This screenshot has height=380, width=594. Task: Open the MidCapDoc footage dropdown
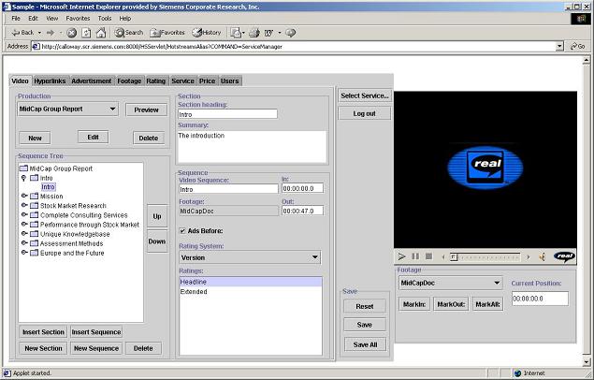496,282
